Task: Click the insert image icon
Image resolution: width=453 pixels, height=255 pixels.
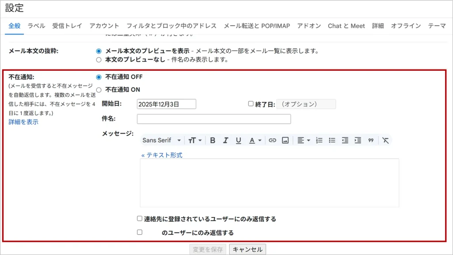Action: click(285, 140)
